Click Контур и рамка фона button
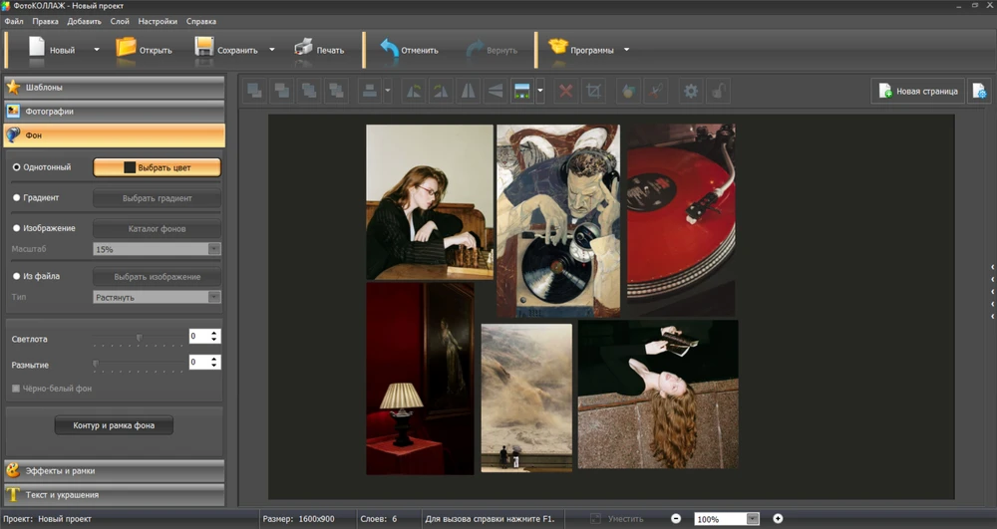This screenshot has width=997, height=529. coord(114,425)
